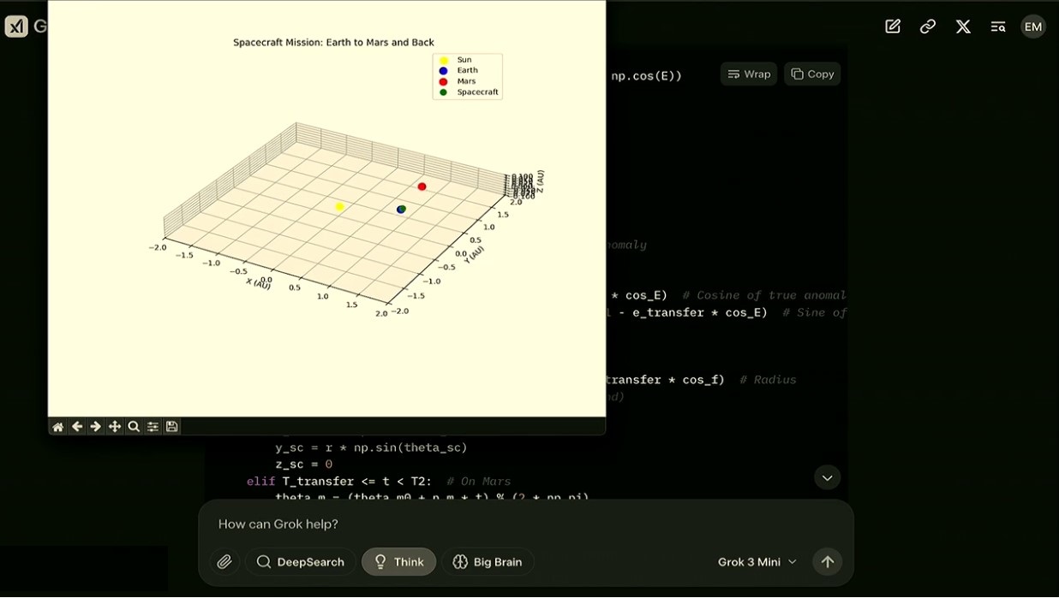Save the figure with floppy disk icon
1059x598 pixels.
coord(172,427)
